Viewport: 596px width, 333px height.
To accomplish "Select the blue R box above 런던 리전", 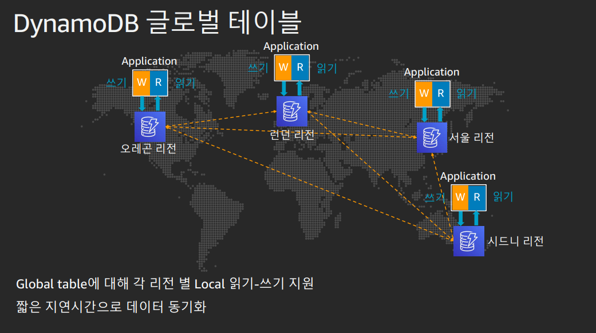I will click(x=300, y=68).
